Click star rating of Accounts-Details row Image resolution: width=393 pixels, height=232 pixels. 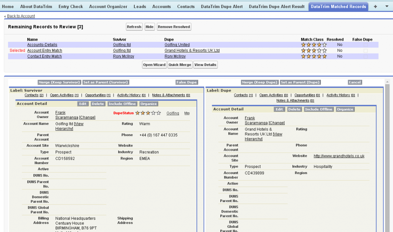tap(314, 45)
